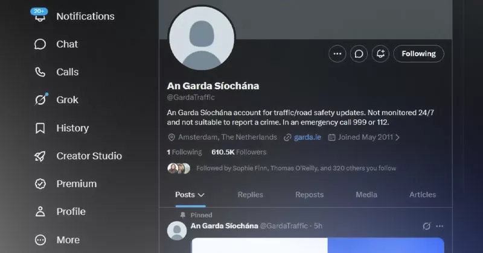The width and height of the screenshot is (483, 253).
Task: Open Notifications bell icon with 20+ badge
Action: coord(40,16)
